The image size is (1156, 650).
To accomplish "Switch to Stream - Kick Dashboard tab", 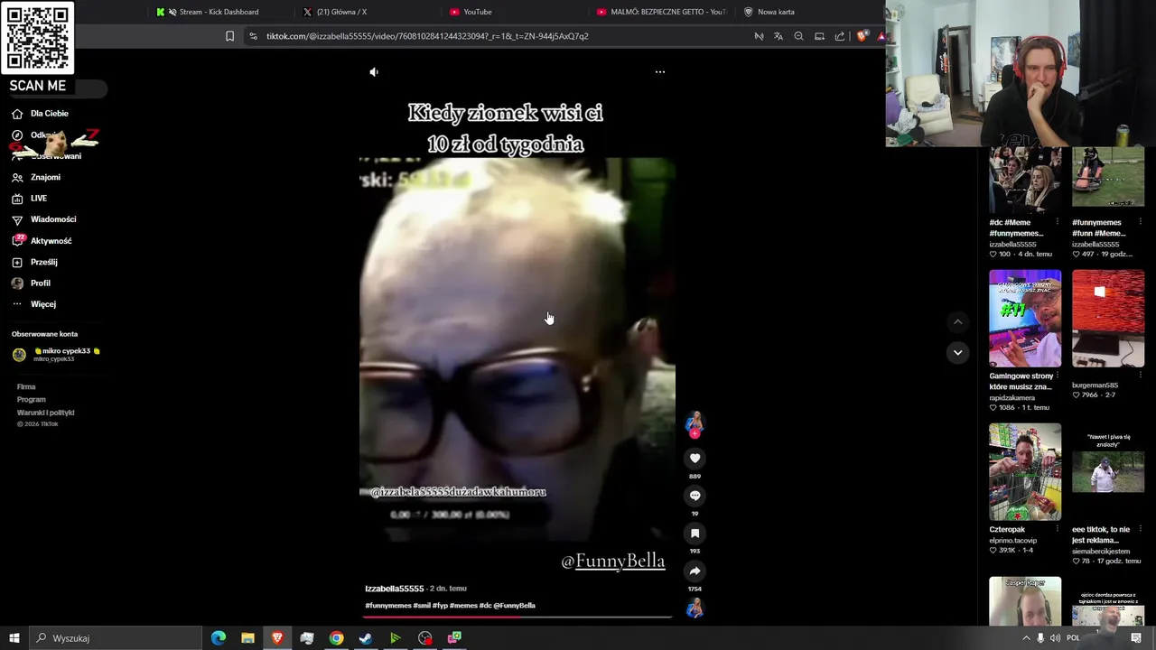I will coord(215,12).
